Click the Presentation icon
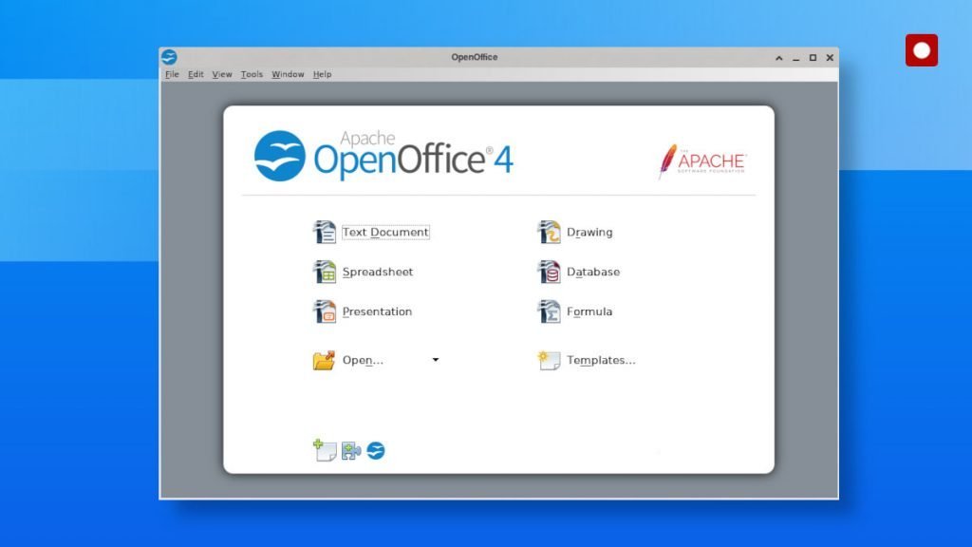Viewport: 972px width, 547px height. (x=325, y=311)
